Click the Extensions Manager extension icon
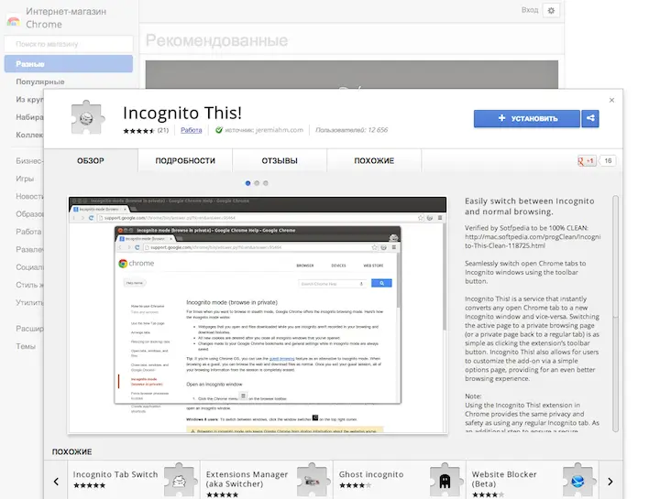The height and width of the screenshot is (499, 660). (x=313, y=480)
